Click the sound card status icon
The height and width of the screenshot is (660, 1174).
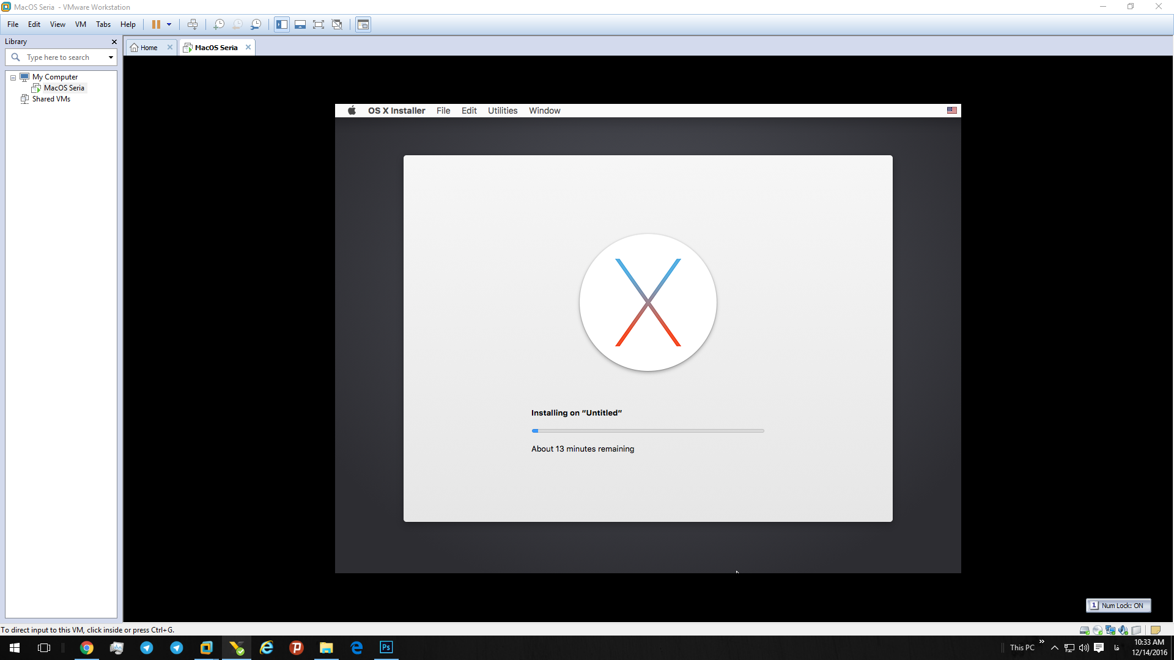point(1123,630)
